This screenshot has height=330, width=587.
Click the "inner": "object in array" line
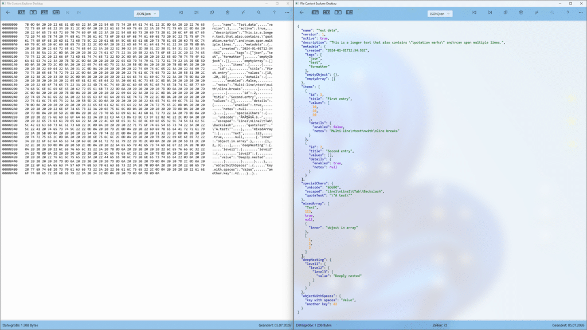coord(333,227)
